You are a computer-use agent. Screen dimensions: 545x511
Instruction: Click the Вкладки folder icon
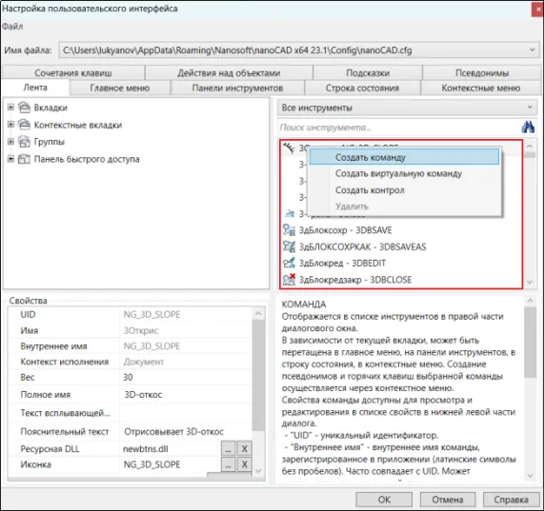pos(24,108)
